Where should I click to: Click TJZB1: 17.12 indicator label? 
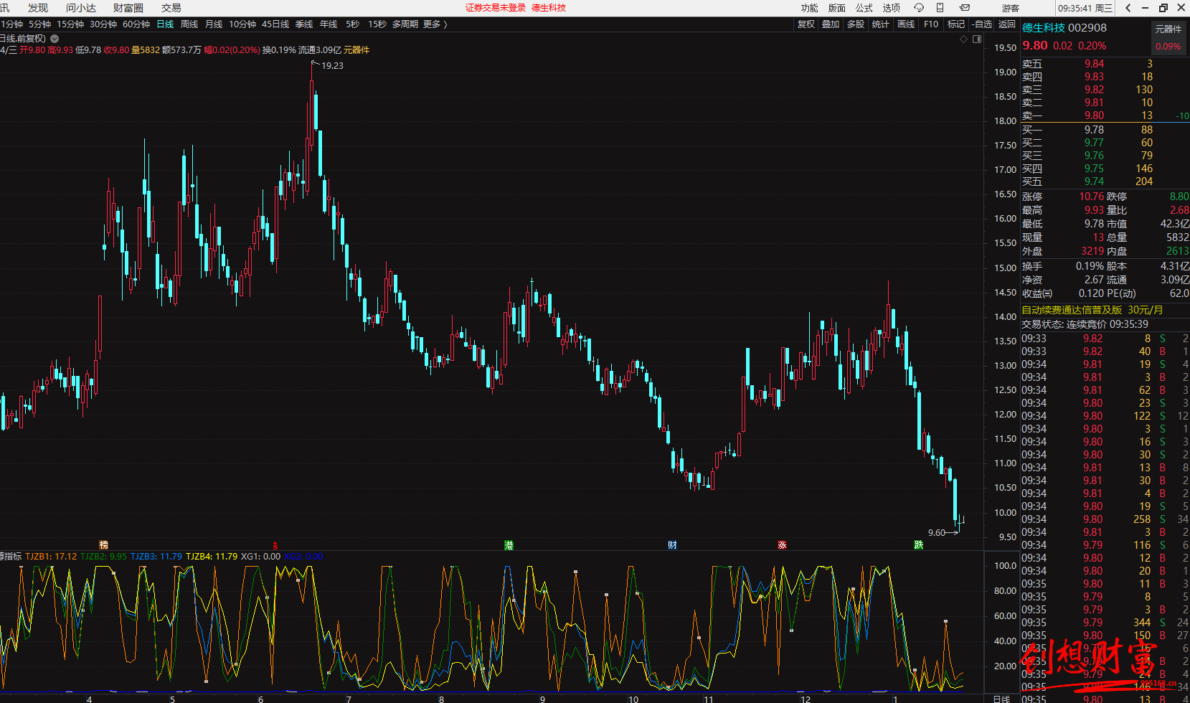[51, 556]
